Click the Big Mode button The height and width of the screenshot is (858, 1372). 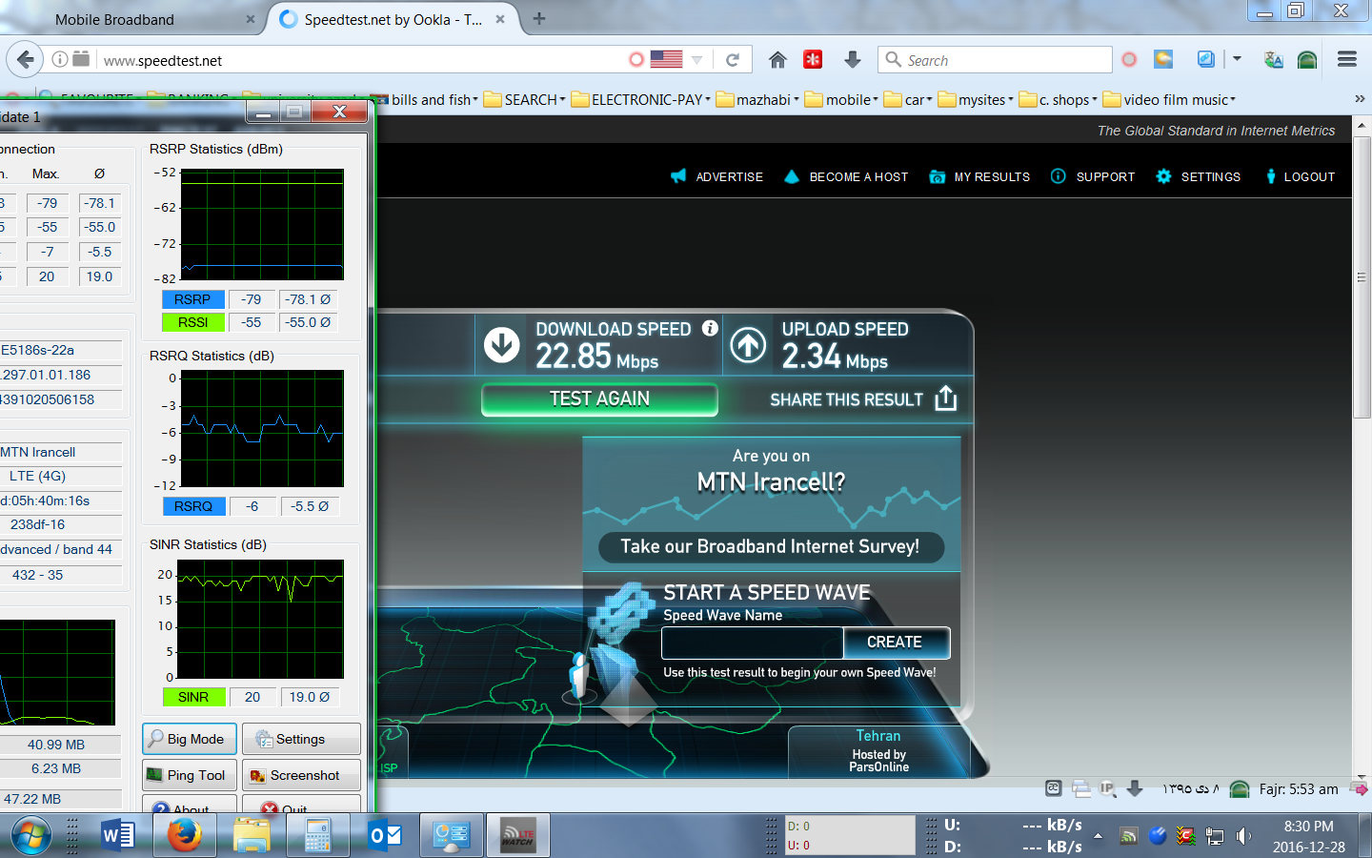pyautogui.click(x=189, y=739)
